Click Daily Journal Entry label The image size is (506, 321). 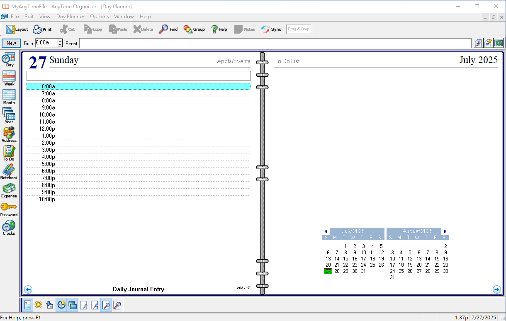139,289
